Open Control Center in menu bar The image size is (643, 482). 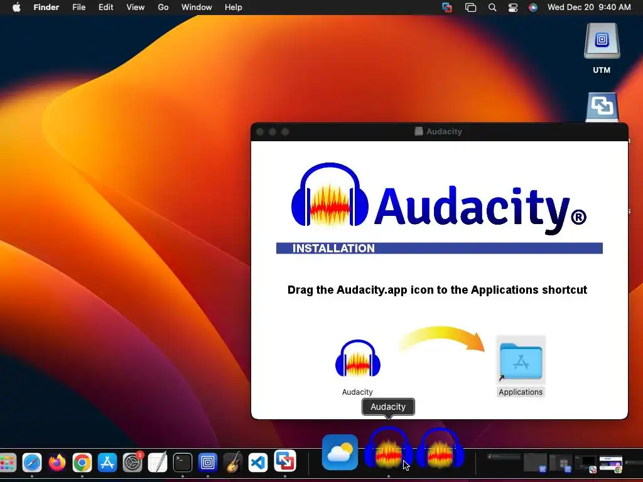tap(512, 8)
